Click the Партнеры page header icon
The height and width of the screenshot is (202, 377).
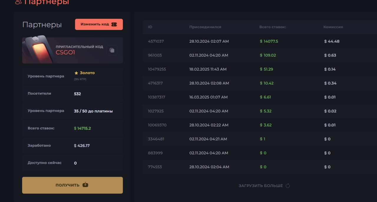click(18, 2)
